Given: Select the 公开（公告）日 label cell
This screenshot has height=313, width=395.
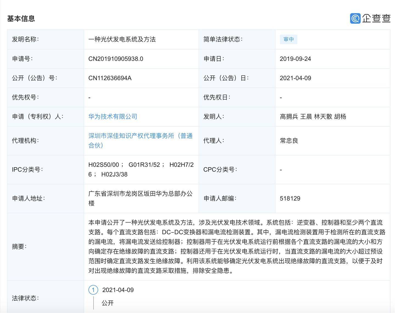Looking at the screenshot, I should pos(237,78).
